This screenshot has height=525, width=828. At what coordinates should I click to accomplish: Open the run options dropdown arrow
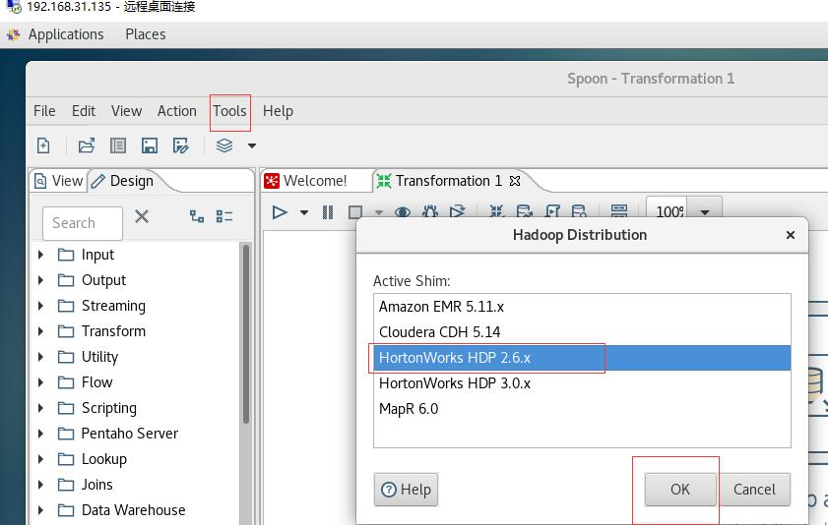[303, 213]
